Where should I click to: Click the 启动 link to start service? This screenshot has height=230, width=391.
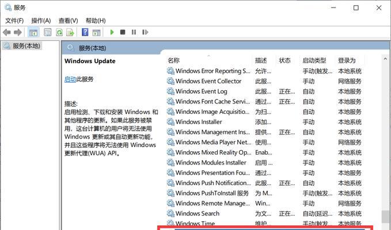[70, 79]
